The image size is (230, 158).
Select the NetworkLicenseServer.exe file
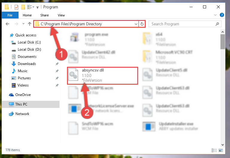point(101,109)
